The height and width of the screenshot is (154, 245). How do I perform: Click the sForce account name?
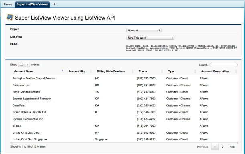click(x=17, y=126)
